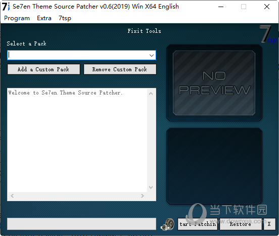Expand the Select a Pack dropdown arrow

coord(152,55)
